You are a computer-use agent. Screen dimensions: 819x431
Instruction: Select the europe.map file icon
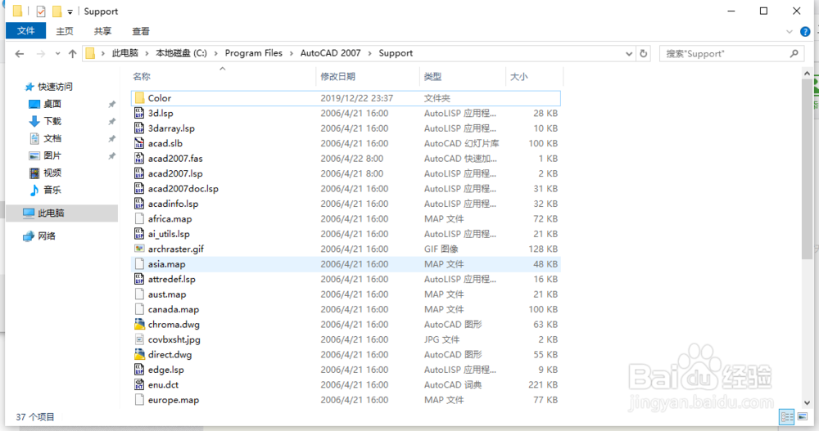click(x=139, y=400)
